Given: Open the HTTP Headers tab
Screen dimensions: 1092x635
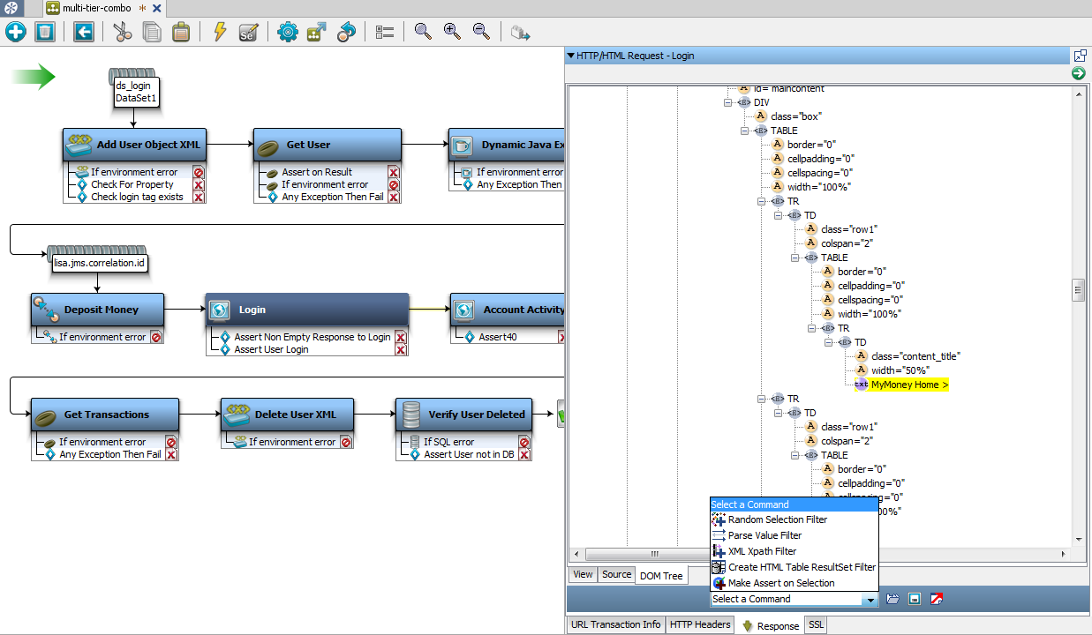Looking at the screenshot, I should coord(699,624).
